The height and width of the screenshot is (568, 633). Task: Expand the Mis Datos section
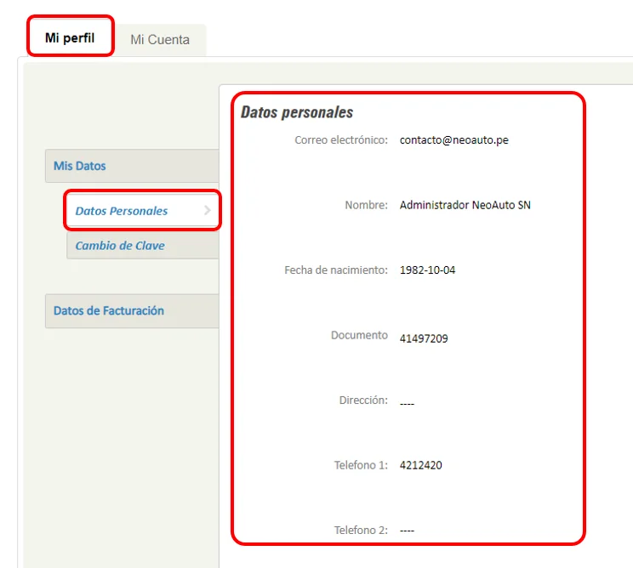click(80, 166)
